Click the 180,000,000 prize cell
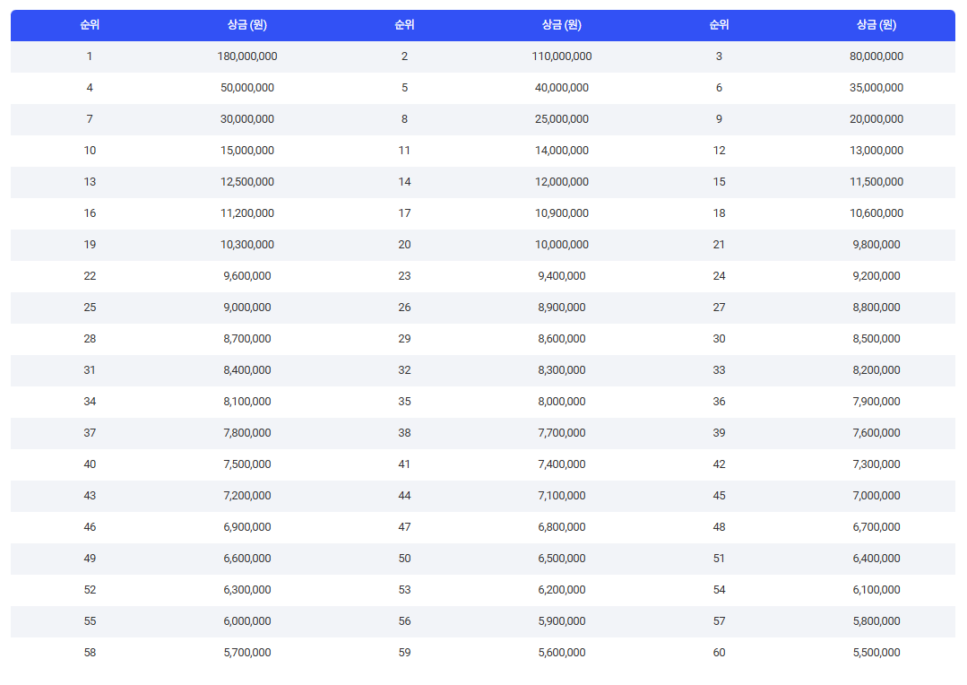 [x=246, y=56]
